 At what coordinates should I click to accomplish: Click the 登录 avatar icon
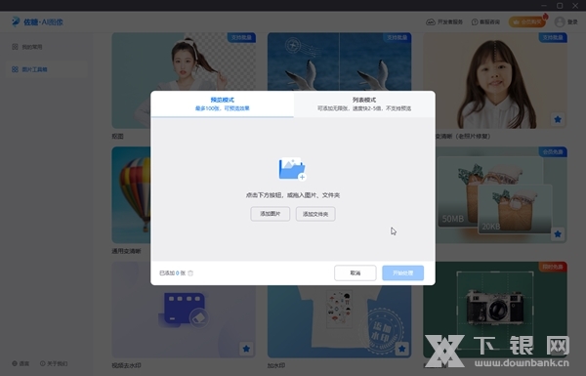pyautogui.click(x=560, y=22)
